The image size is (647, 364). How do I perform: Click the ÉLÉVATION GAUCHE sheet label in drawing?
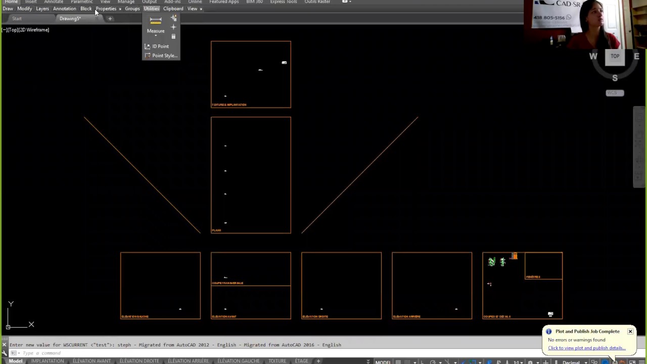tap(135, 316)
